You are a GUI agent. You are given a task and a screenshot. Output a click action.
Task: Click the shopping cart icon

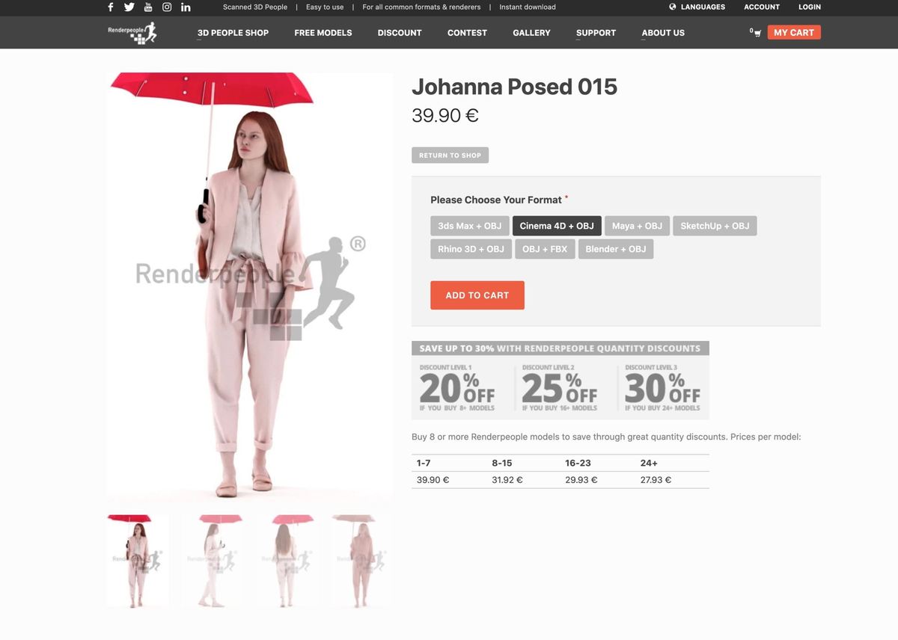[x=757, y=33]
